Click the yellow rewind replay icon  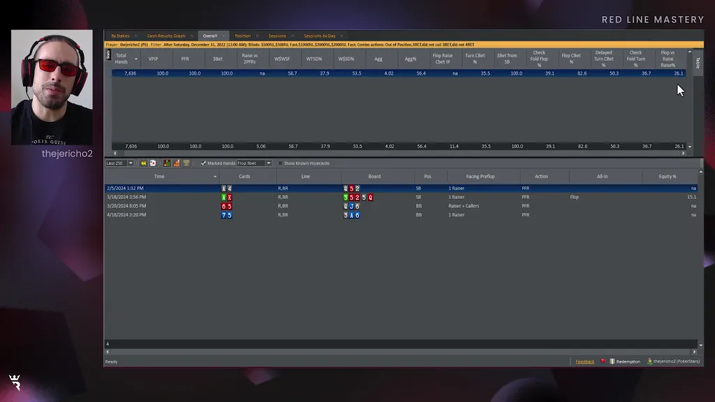[x=144, y=163]
